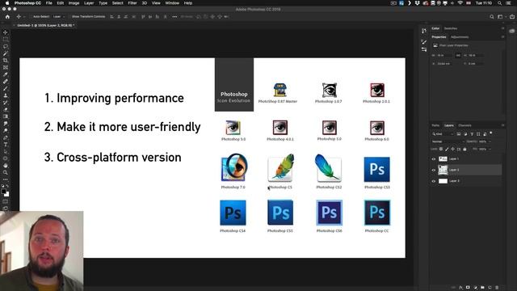Click the background color swatch
This screenshot has width=517, height=291.
click(7, 195)
